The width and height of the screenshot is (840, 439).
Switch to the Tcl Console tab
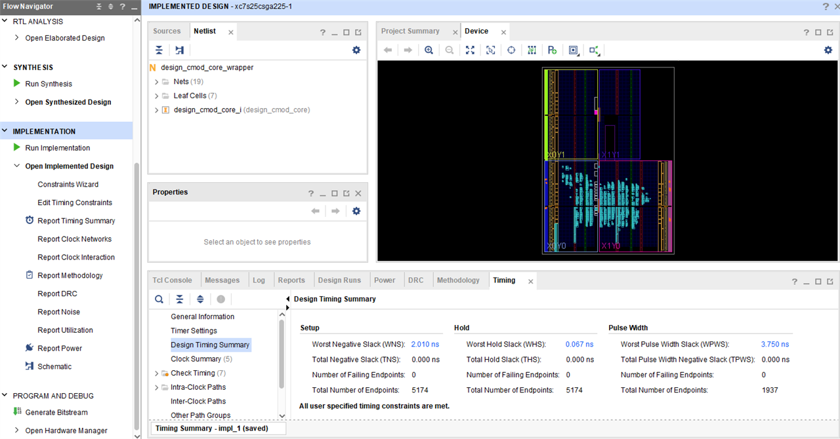tap(173, 280)
